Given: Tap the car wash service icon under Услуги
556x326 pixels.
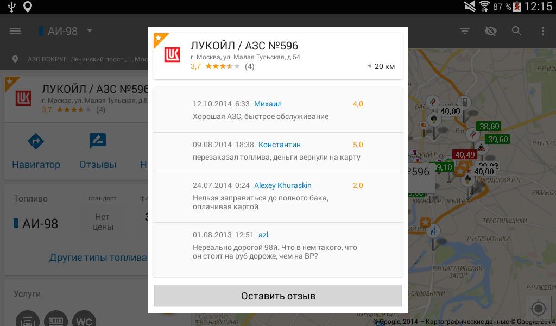Looking at the screenshot, I should tap(27, 319).
